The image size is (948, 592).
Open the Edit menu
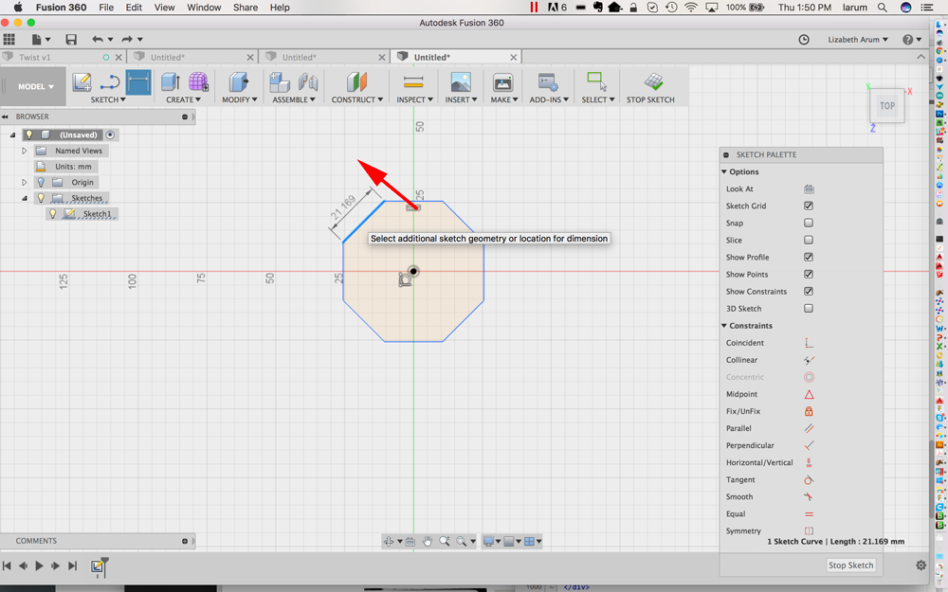[x=134, y=8]
